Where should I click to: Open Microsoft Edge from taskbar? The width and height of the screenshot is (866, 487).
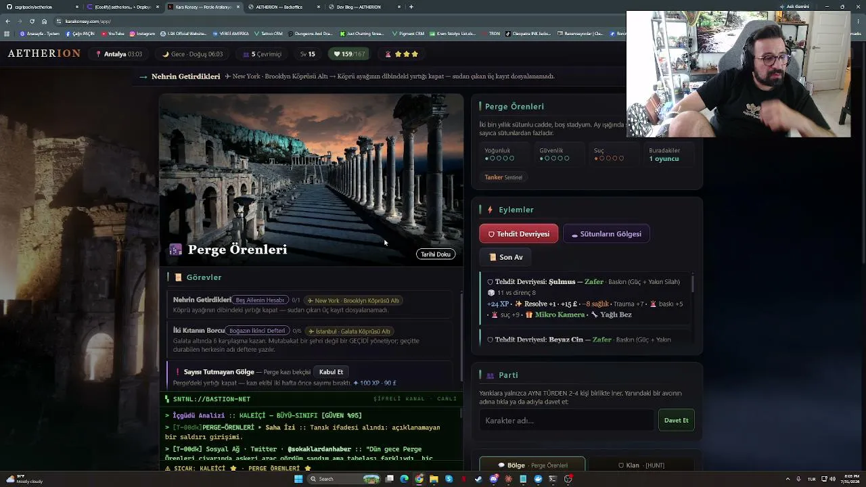(x=404, y=479)
